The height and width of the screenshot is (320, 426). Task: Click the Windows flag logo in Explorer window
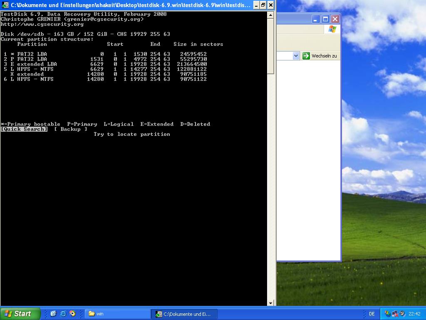click(x=332, y=29)
